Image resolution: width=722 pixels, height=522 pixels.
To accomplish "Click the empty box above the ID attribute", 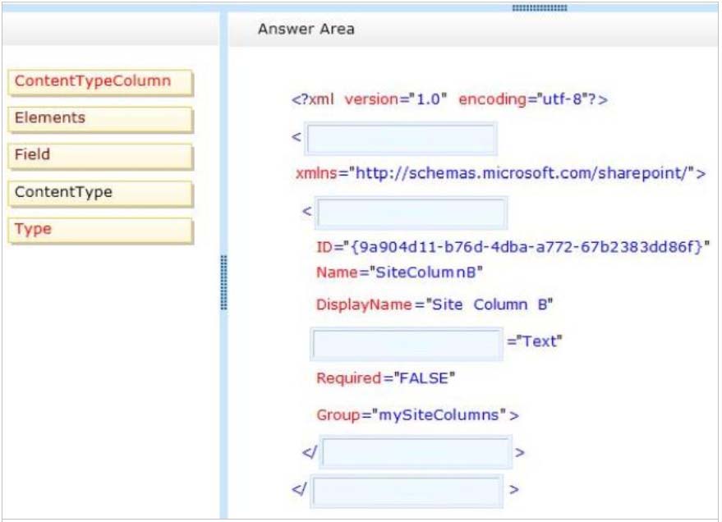I will click(x=412, y=213).
